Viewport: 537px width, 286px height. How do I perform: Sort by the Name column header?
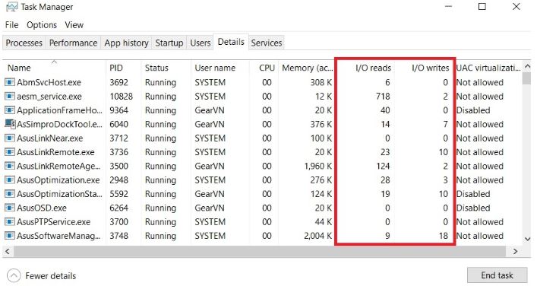(19, 68)
